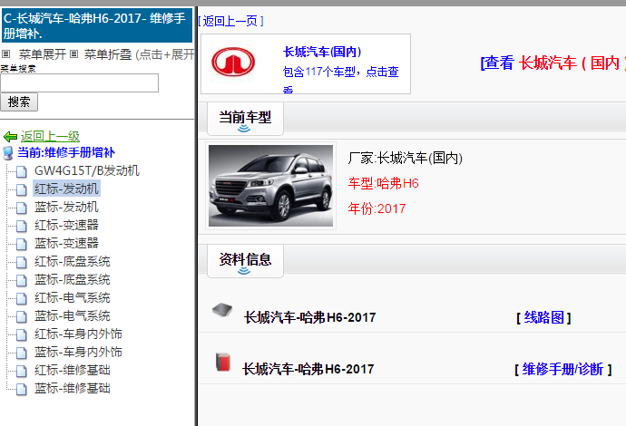Click 包含117个车型 link text
Screen dimensions: 626x426
click(340, 72)
